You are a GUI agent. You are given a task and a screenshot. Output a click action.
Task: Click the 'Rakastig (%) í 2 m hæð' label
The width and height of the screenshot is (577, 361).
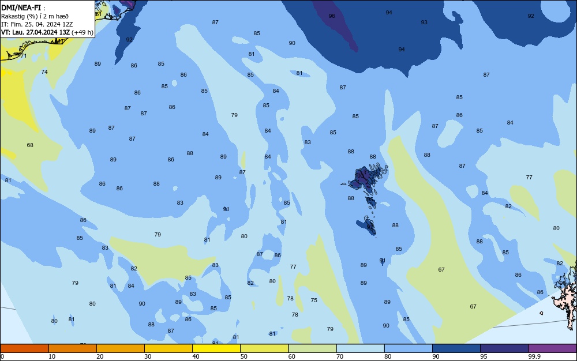[35, 16]
